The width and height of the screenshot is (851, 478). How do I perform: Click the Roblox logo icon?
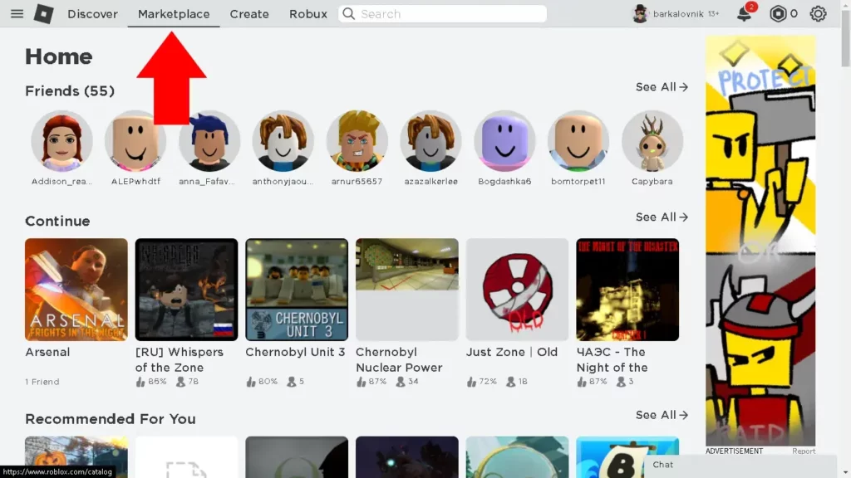pyautogui.click(x=43, y=13)
